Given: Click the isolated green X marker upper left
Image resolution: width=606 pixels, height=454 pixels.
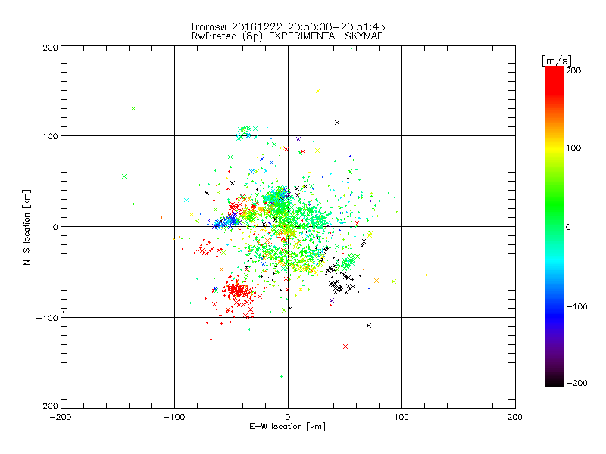Looking at the screenshot, I should click(x=133, y=108).
